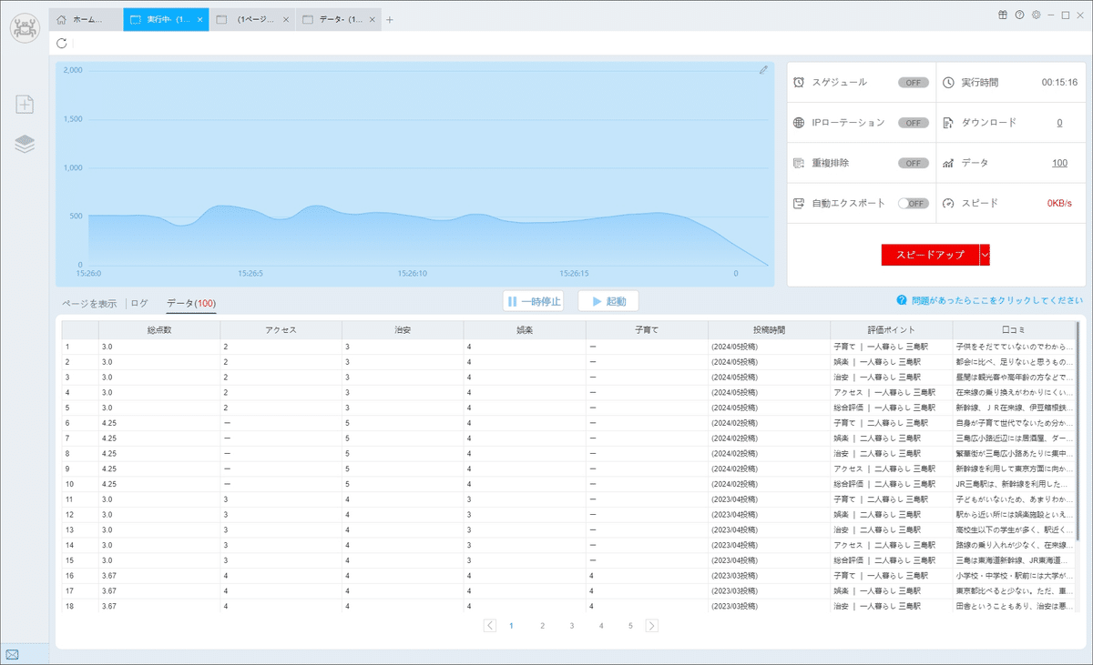Click the 重複排除 icon
Viewport: 1093px width, 665px height.
coord(799,163)
